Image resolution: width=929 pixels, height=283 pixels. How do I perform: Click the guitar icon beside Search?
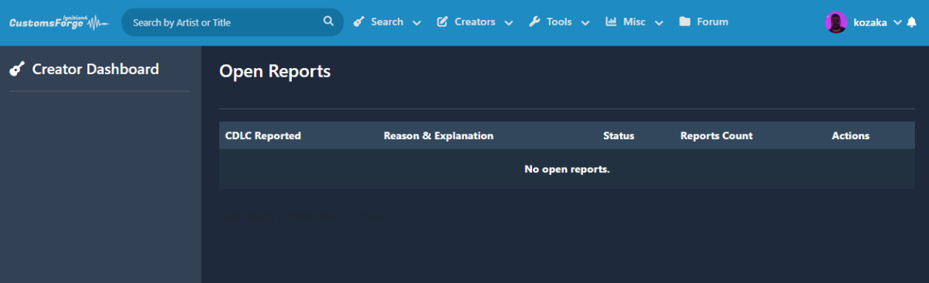[x=358, y=22]
